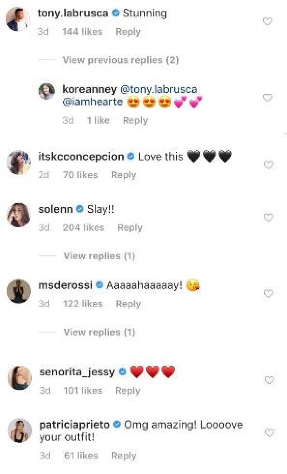The height and width of the screenshot is (474, 287).
Task: Show View replies (1) under msderossi
Action: click(x=99, y=332)
